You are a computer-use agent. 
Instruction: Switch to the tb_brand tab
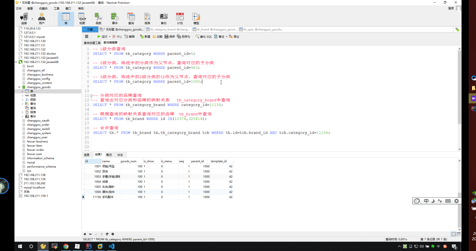(x=215, y=29)
